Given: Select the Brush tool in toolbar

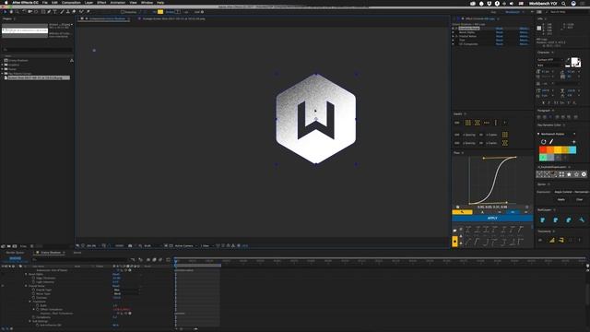Looking at the screenshot, I should pos(62,12).
